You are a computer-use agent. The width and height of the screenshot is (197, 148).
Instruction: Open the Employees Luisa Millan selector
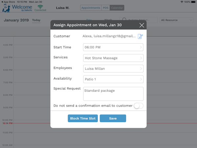pyautogui.click(x=113, y=69)
